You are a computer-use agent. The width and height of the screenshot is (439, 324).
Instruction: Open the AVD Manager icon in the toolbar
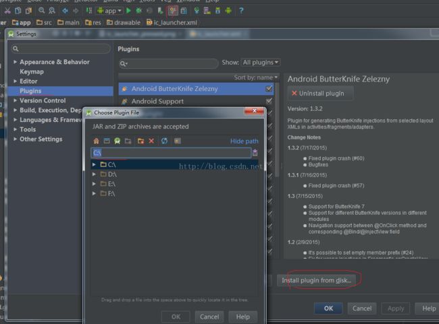point(207,11)
